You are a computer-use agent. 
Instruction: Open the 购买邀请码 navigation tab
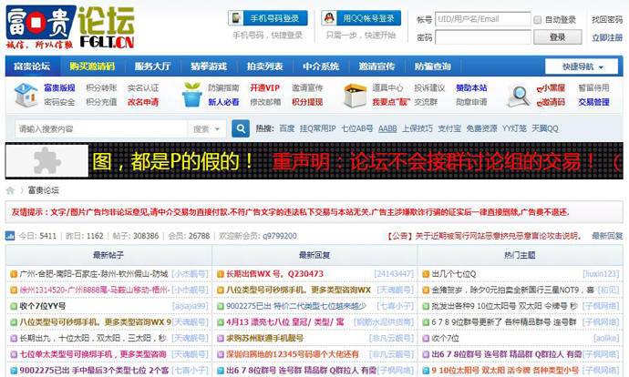coord(92,66)
